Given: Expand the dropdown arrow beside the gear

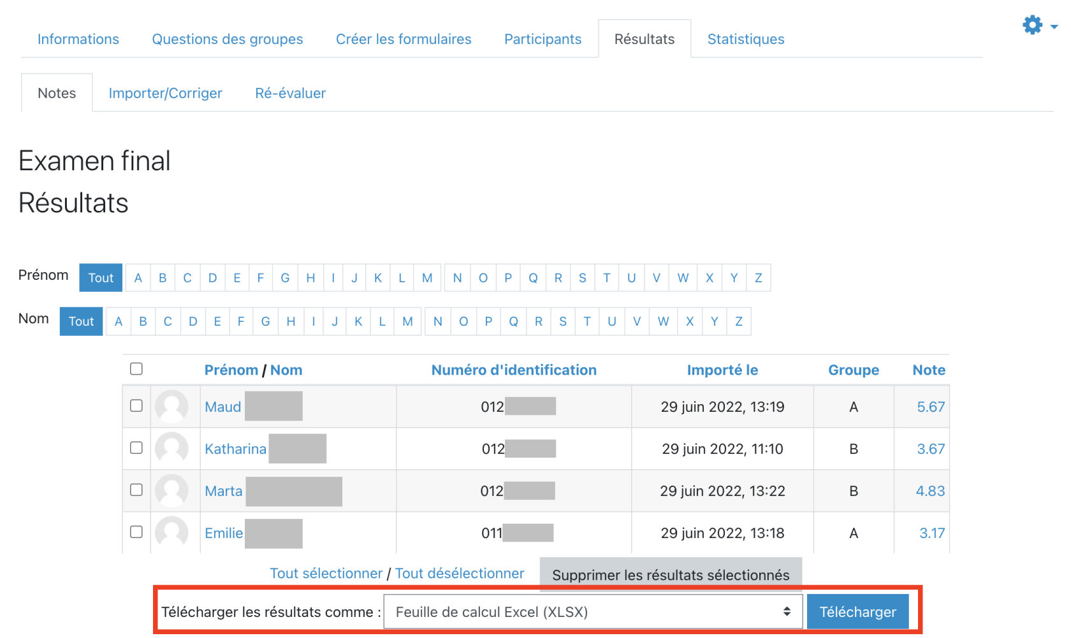Looking at the screenshot, I should (x=1054, y=27).
